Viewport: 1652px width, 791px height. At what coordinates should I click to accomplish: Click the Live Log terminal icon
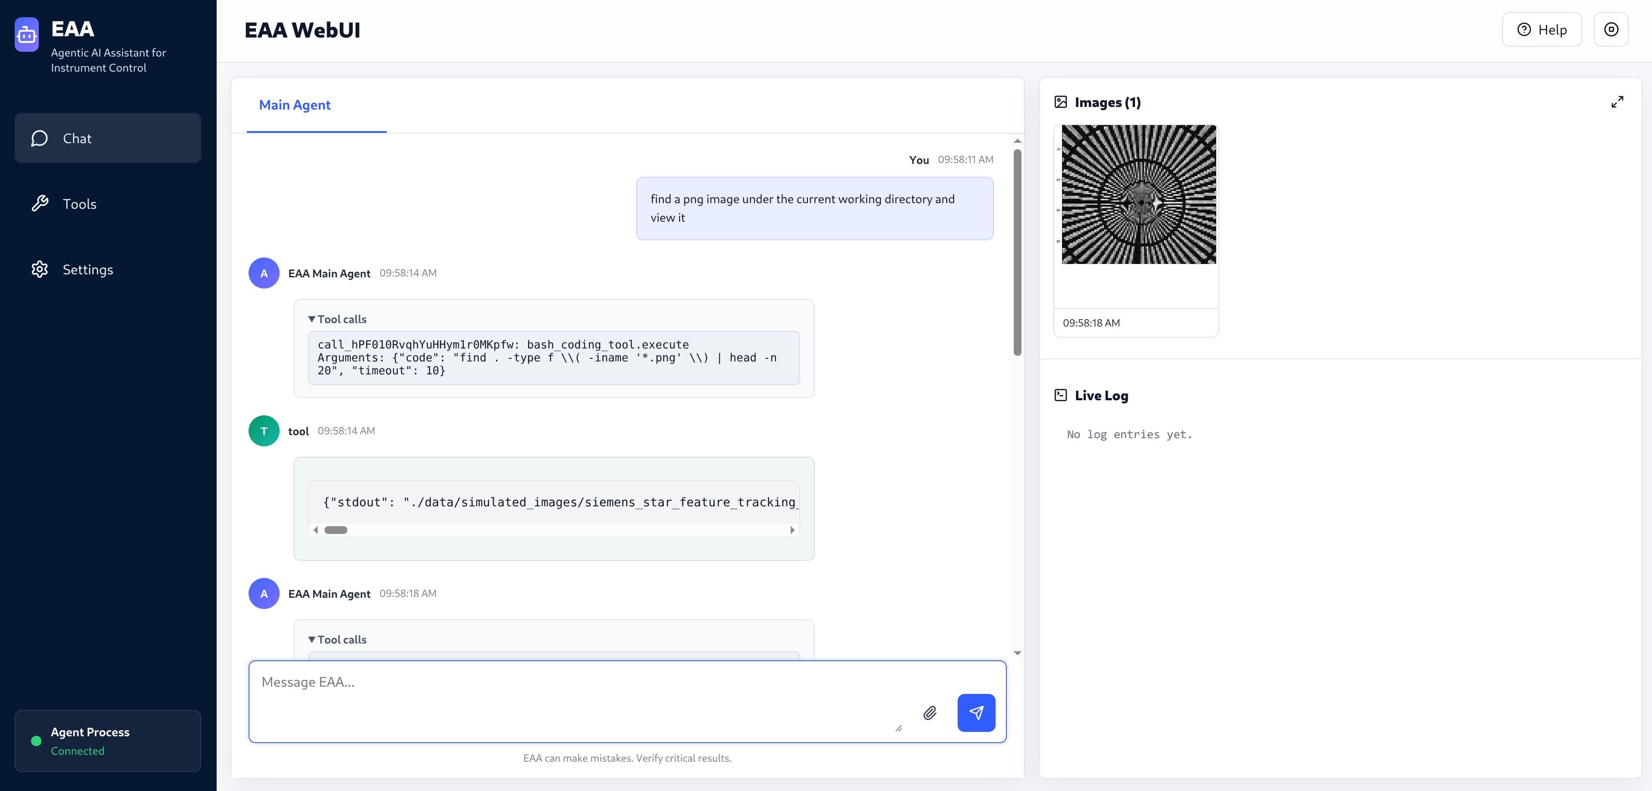1061,395
